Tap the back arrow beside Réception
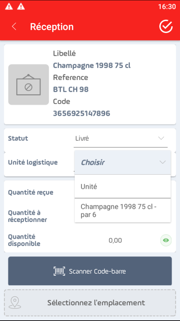The image size is (180, 321). point(14,27)
